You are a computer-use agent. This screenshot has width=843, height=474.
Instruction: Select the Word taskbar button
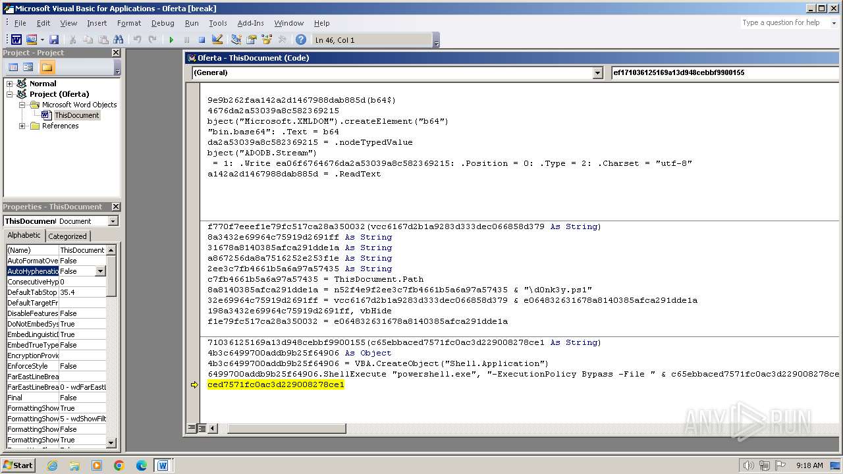click(x=162, y=465)
